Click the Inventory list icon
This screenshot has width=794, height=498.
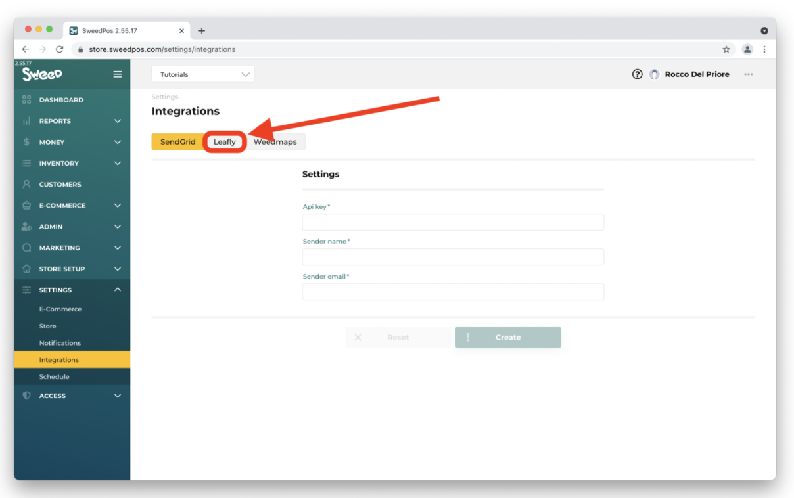[x=26, y=163]
